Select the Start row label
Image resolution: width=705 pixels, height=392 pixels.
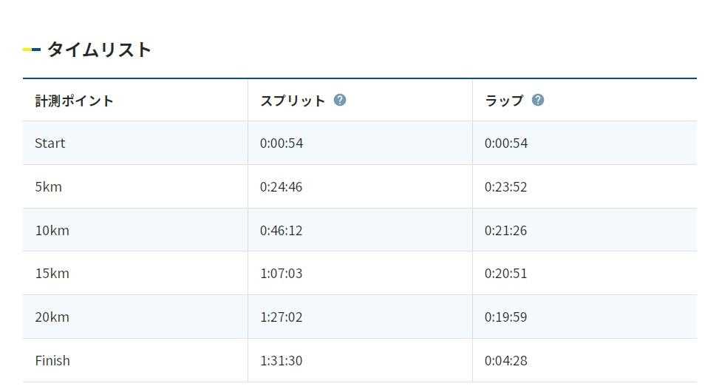click(x=50, y=143)
